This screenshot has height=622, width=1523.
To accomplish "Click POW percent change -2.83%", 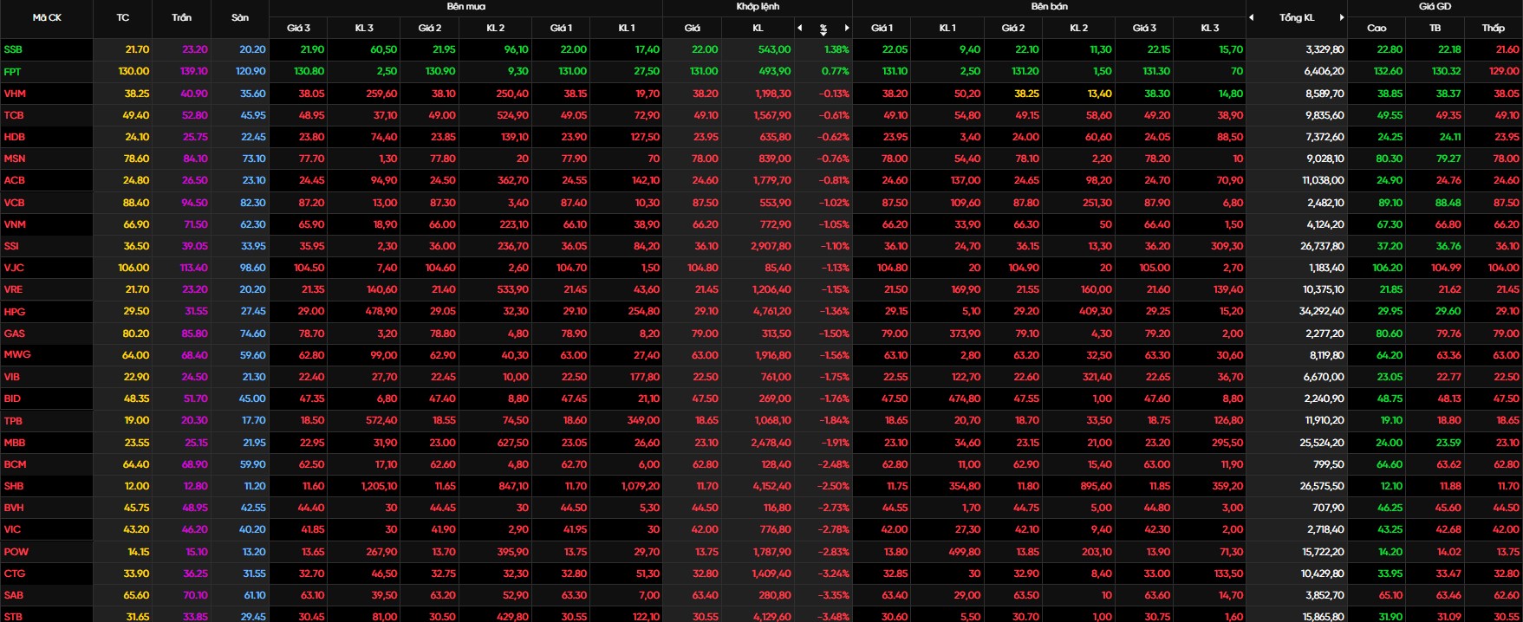I will coord(833,552).
